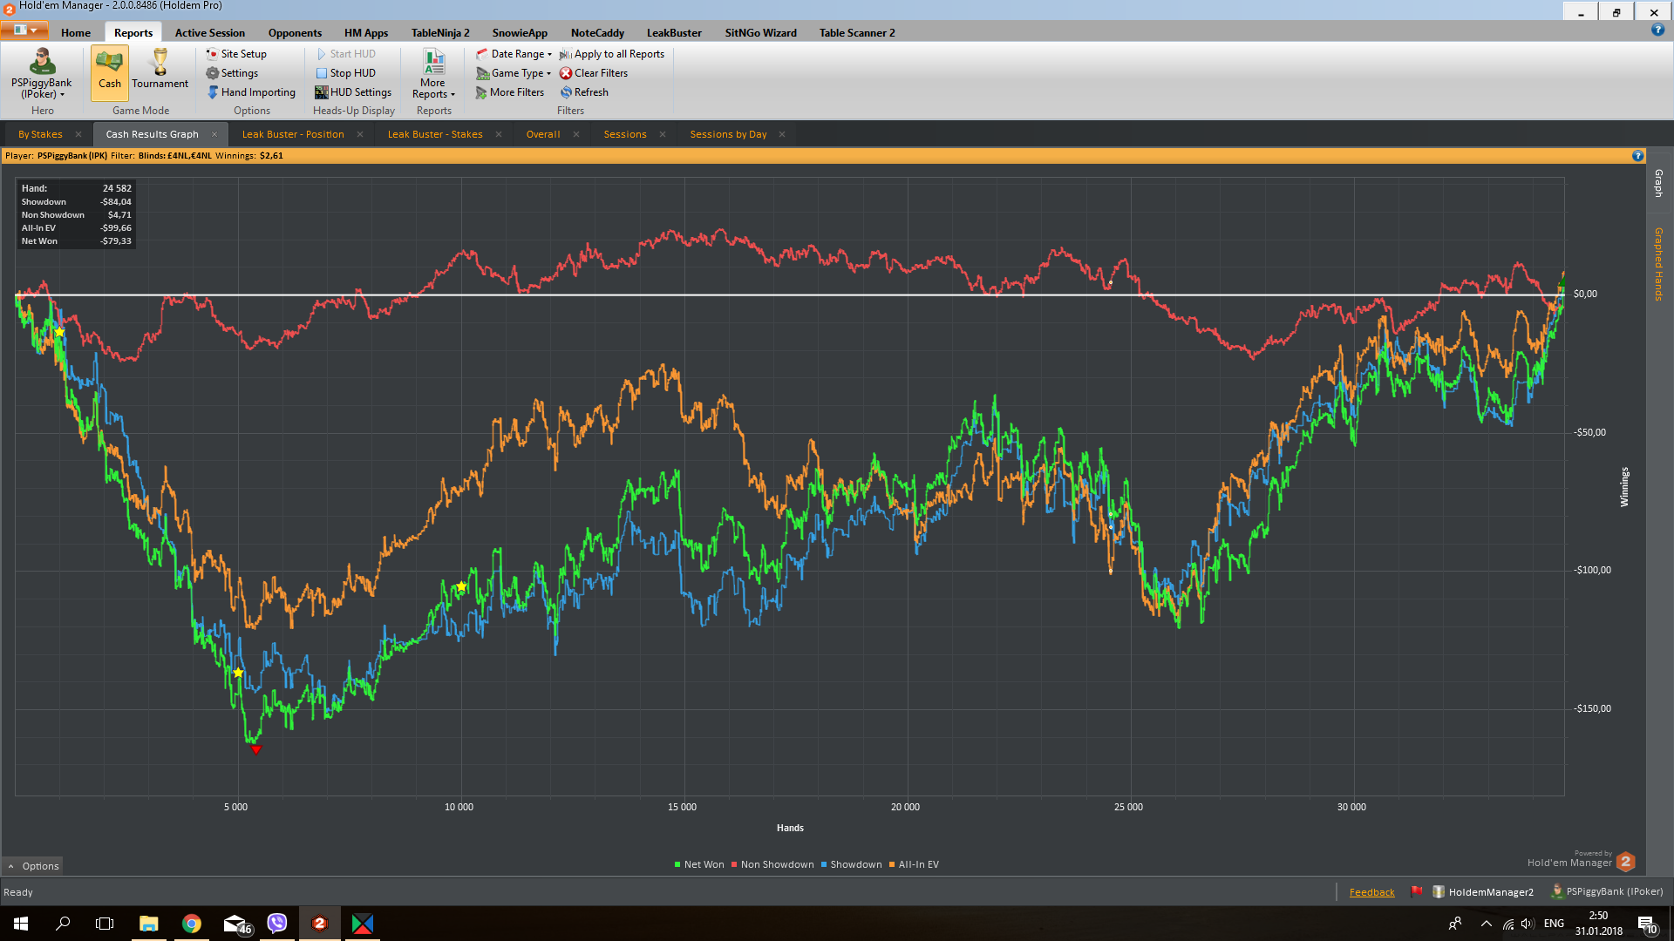Click Apply to all Reports

click(612, 54)
